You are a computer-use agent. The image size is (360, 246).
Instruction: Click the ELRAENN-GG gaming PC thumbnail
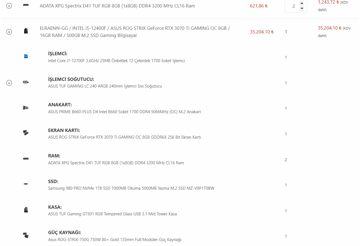[x=26, y=31]
